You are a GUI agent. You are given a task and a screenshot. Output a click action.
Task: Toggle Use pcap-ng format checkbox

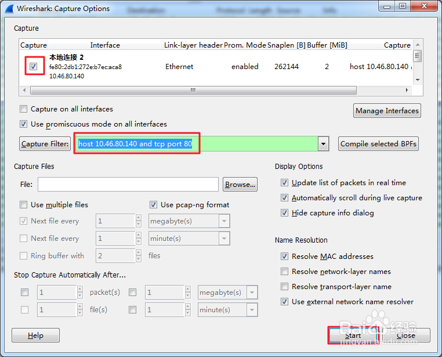click(x=153, y=205)
